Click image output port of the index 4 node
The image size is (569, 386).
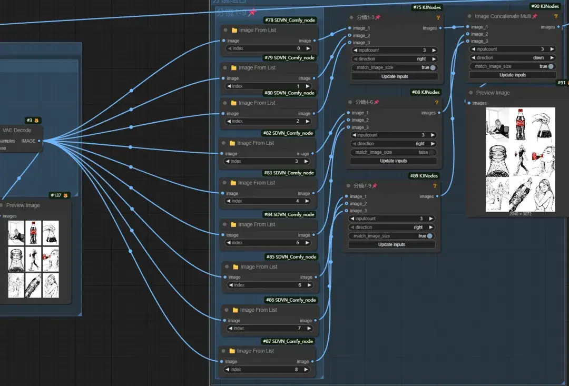click(x=313, y=193)
